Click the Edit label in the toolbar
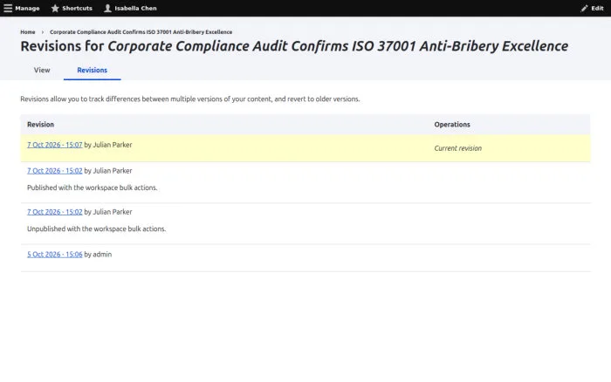The image size is (611, 382). tap(597, 8)
